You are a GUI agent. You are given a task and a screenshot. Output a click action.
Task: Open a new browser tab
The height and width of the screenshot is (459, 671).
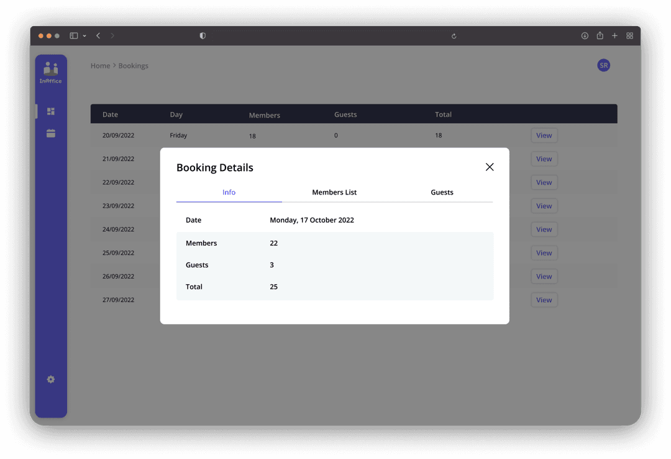click(x=614, y=36)
